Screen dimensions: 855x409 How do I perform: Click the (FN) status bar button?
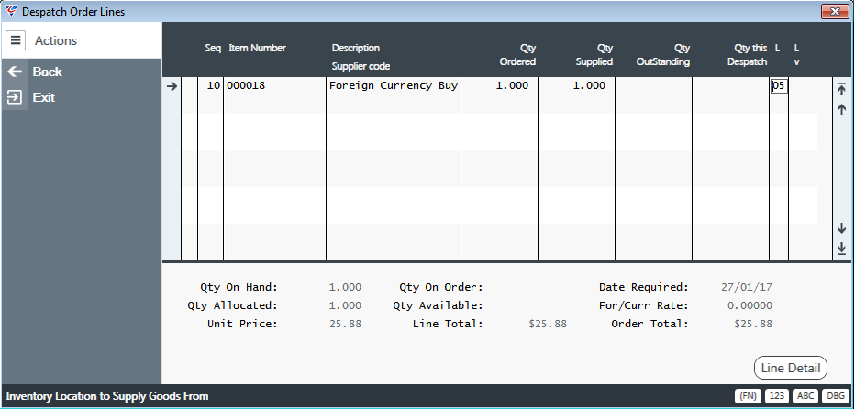[x=749, y=396]
